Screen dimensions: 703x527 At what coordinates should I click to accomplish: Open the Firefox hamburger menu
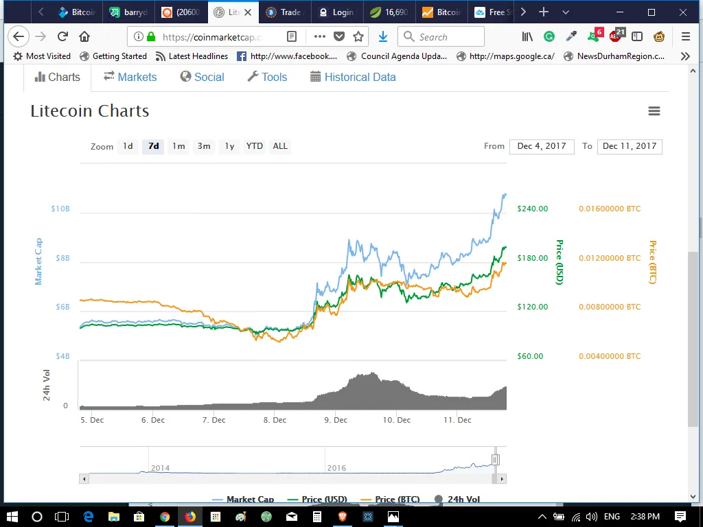pos(686,37)
